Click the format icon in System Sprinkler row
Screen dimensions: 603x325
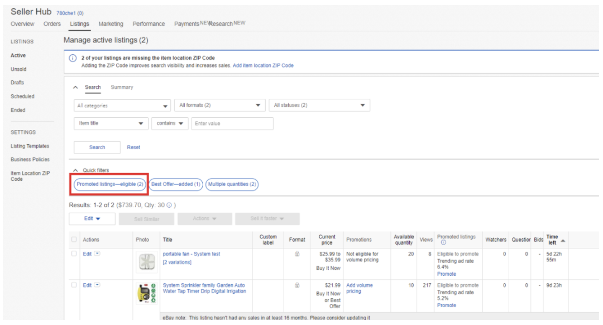(297, 285)
